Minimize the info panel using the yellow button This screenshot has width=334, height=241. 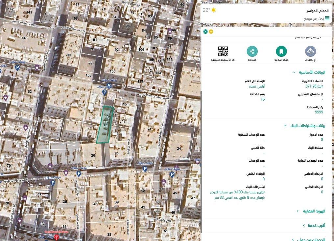point(211,31)
